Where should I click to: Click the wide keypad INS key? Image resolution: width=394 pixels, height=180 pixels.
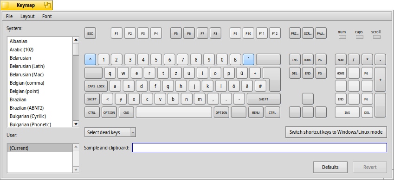coord(347,112)
